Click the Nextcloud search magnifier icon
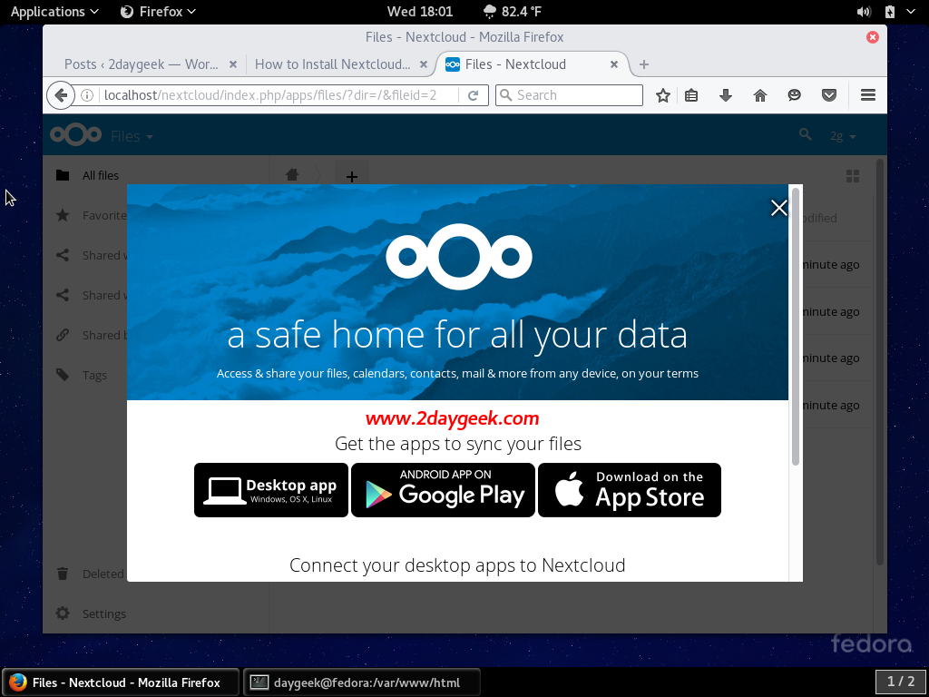 (806, 134)
